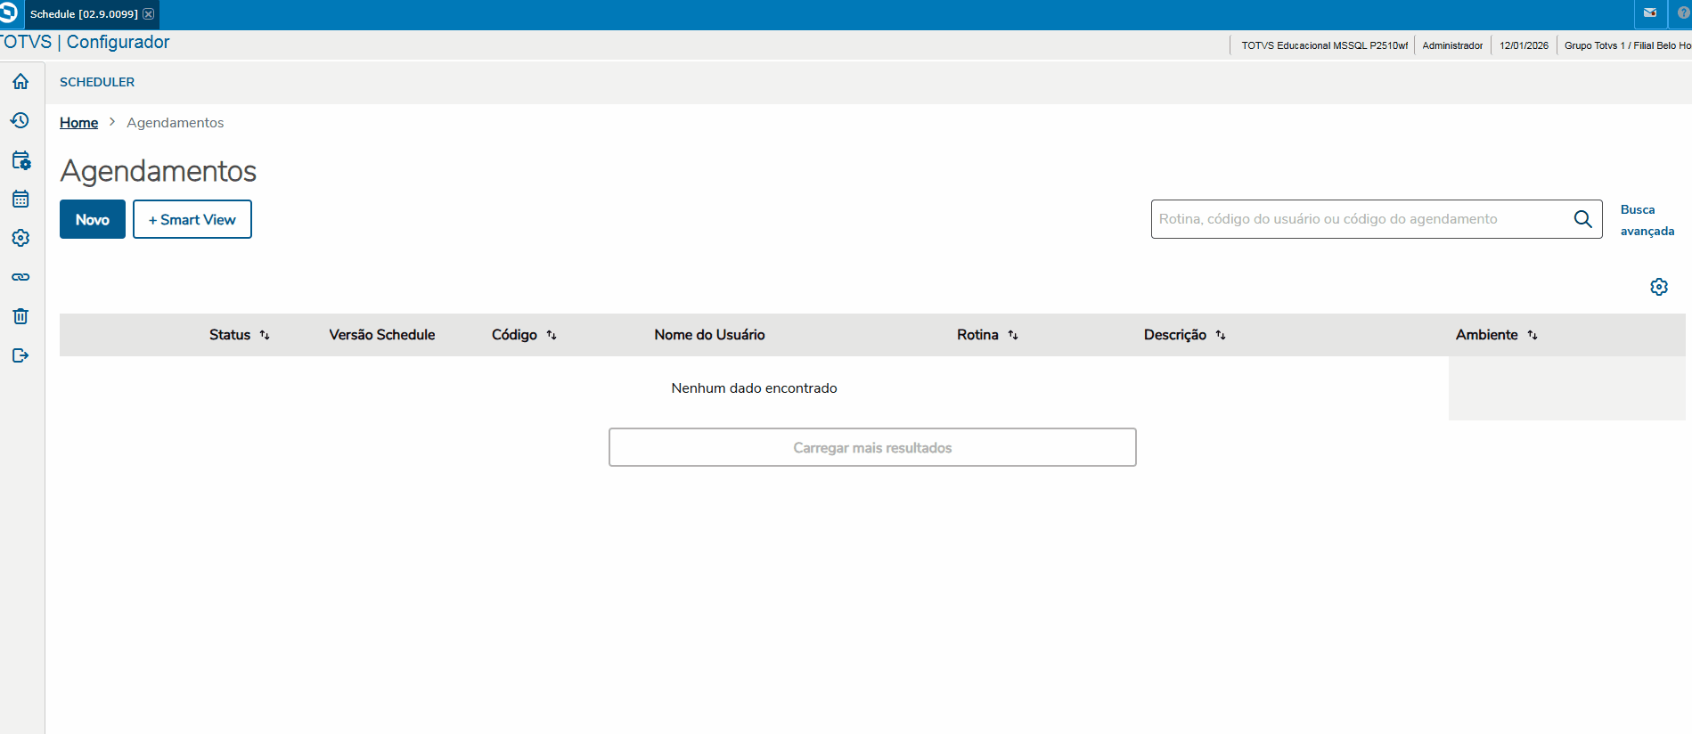The width and height of the screenshot is (1692, 734).
Task: Click the Administrador user label
Action: pyautogui.click(x=1452, y=45)
